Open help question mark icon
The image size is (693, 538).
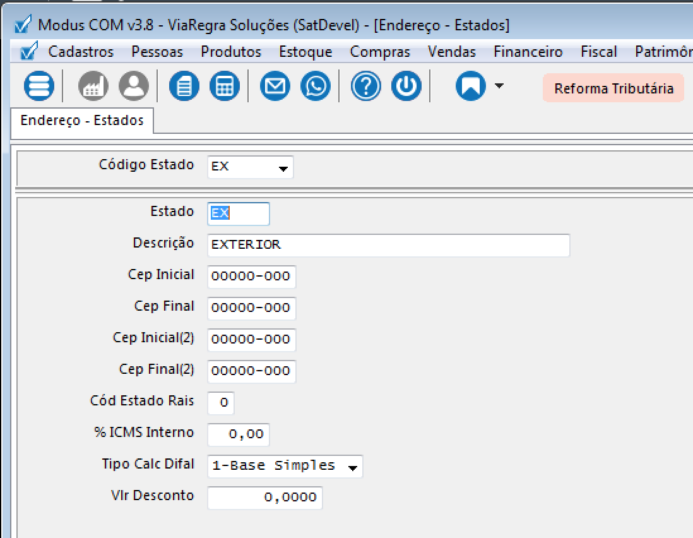366,87
